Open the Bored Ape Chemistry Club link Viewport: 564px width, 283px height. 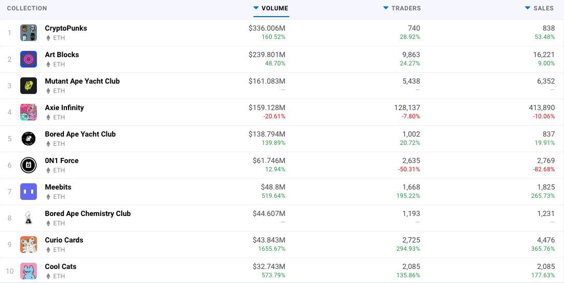88,213
